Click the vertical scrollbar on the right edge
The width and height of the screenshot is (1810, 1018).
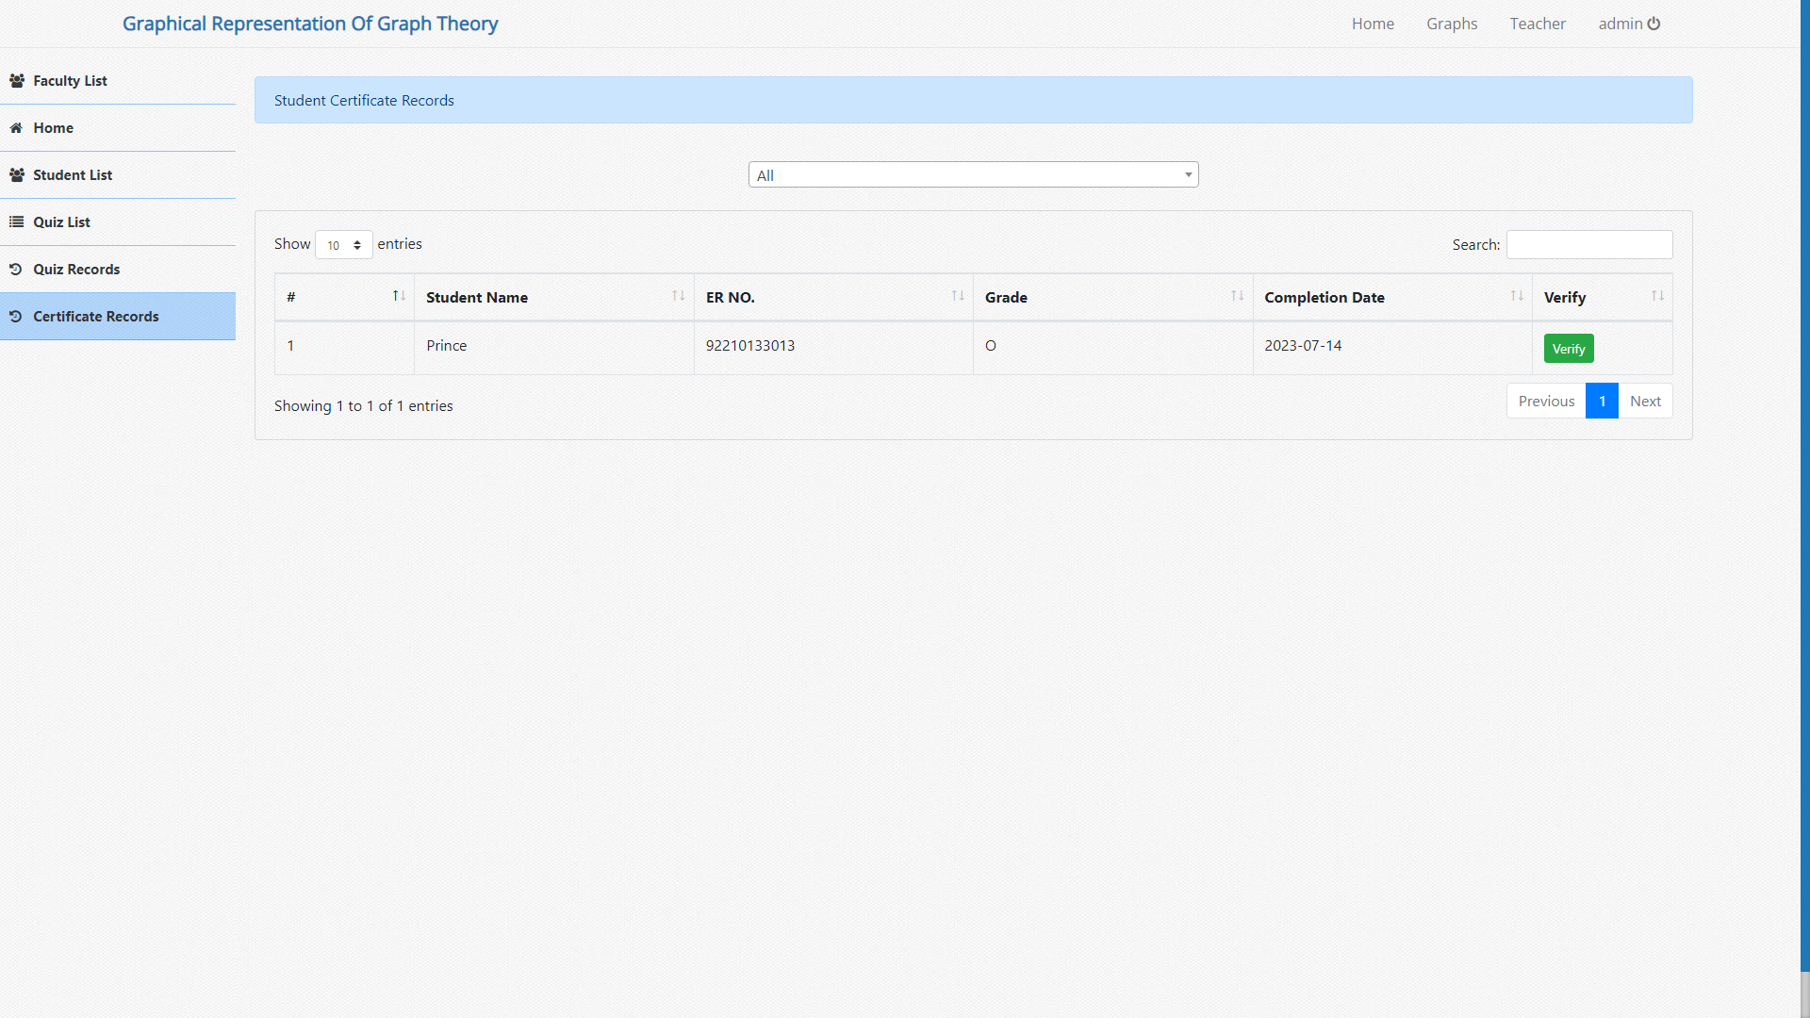[1804, 509]
